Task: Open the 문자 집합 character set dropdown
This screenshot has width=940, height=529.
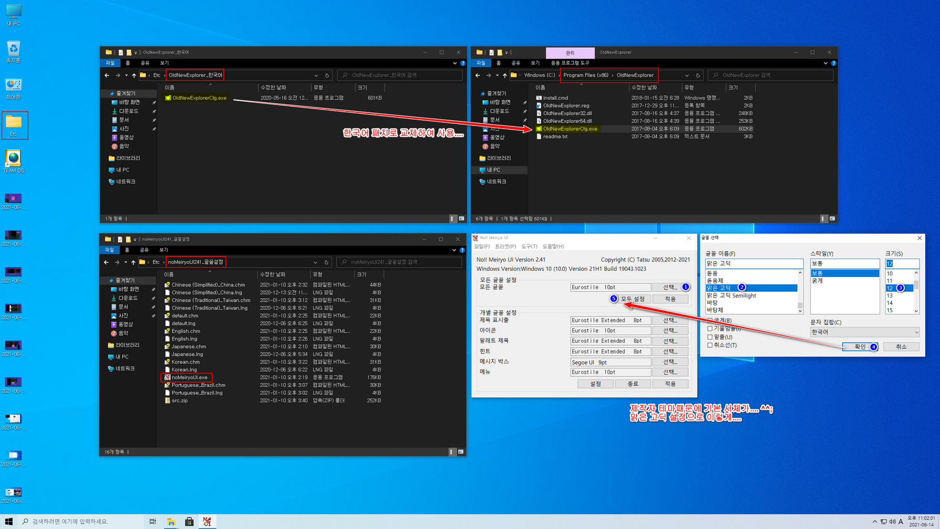Action: 864,332
